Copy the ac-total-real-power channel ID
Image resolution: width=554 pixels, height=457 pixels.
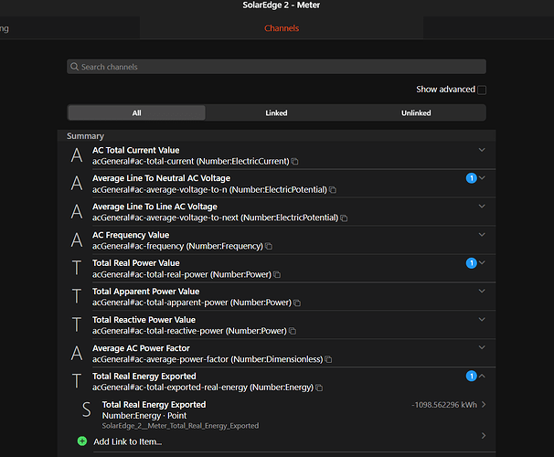click(x=277, y=275)
